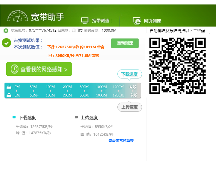Click download average 126375KB/秒 value
219x170 pixels.
point(41,127)
